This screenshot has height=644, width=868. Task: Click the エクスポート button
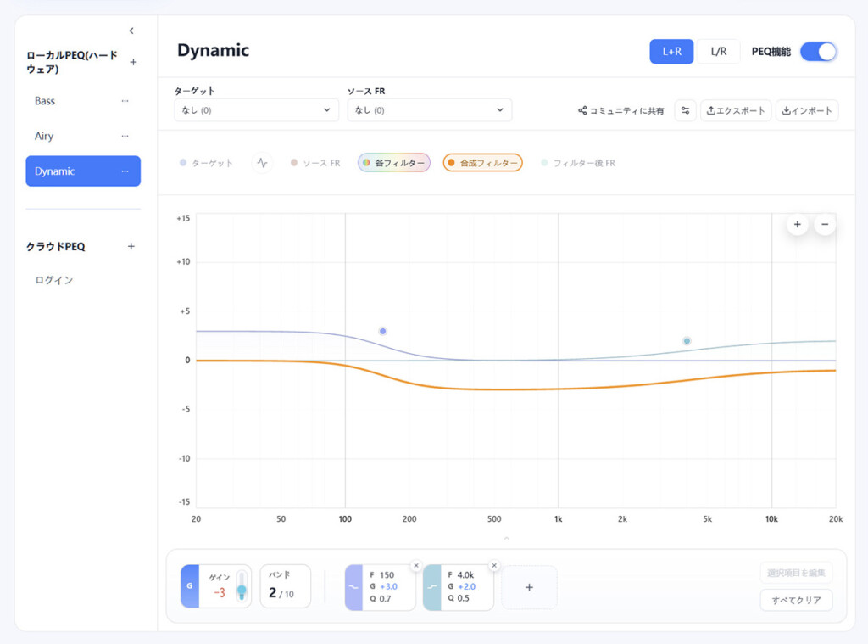coord(736,110)
